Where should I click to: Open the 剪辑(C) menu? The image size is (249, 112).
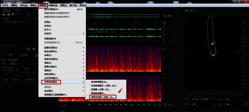34,5
